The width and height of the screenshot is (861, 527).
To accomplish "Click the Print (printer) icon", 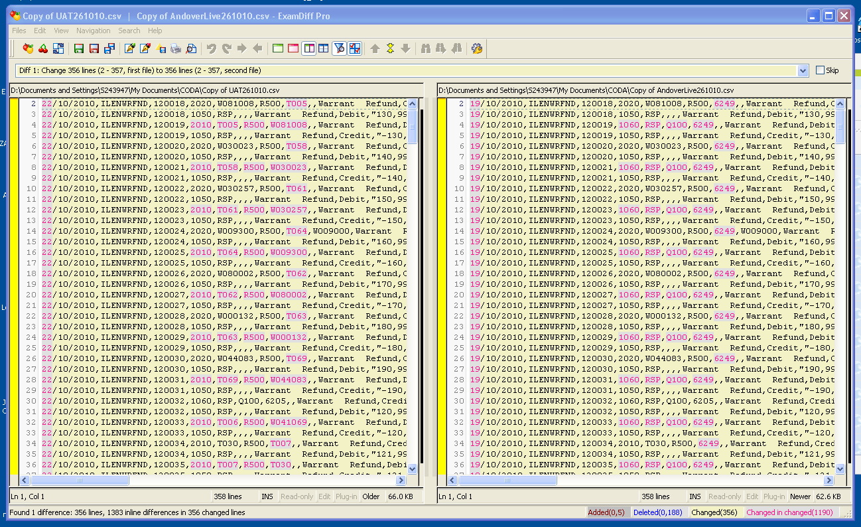I will (x=175, y=48).
